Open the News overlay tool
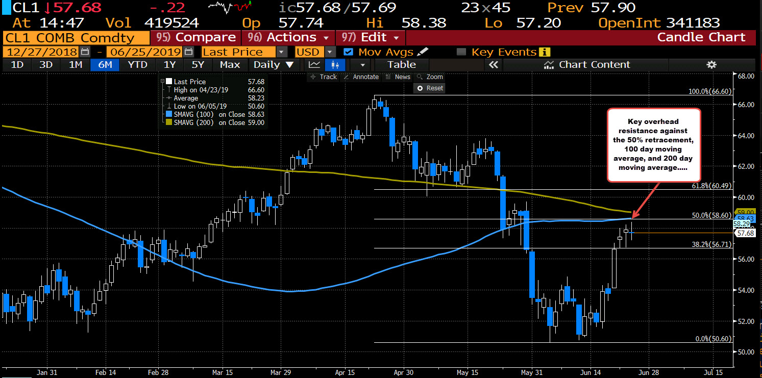 [398, 77]
